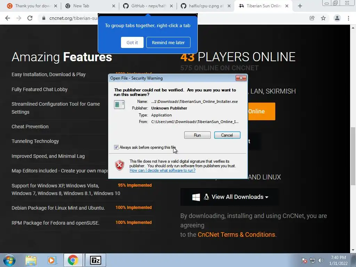Click 'Unknown Publisher' text in dialog

tap(169, 108)
